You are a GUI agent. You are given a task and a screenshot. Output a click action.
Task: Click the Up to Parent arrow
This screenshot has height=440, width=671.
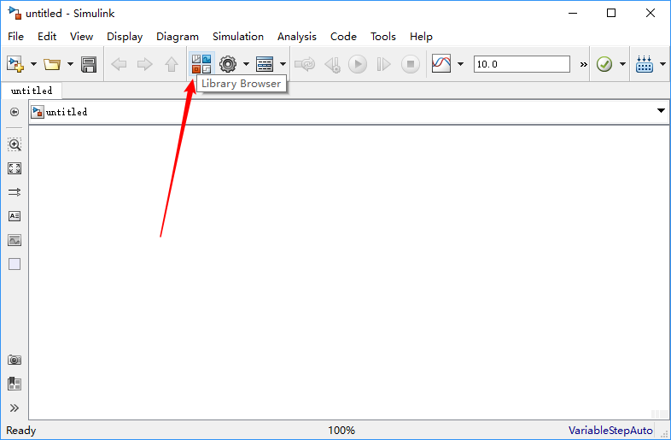pyautogui.click(x=172, y=64)
